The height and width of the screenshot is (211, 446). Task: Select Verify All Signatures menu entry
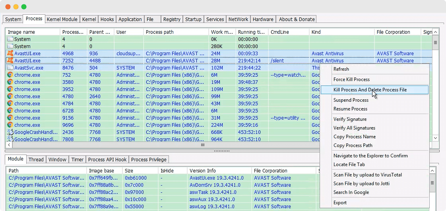tap(354, 128)
